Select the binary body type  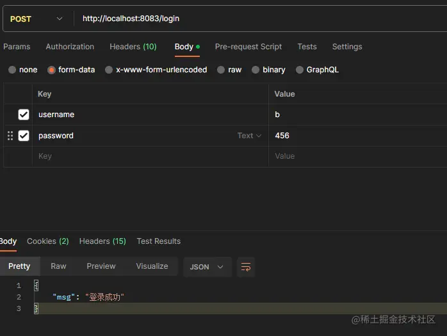(256, 70)
